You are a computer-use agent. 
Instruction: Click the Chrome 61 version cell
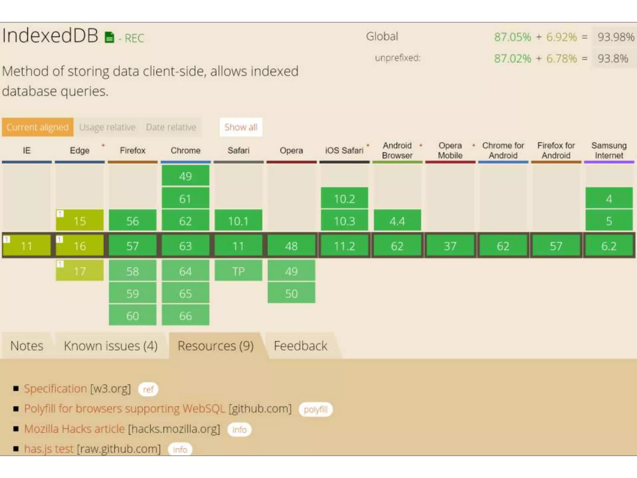[x=186, y=198]
